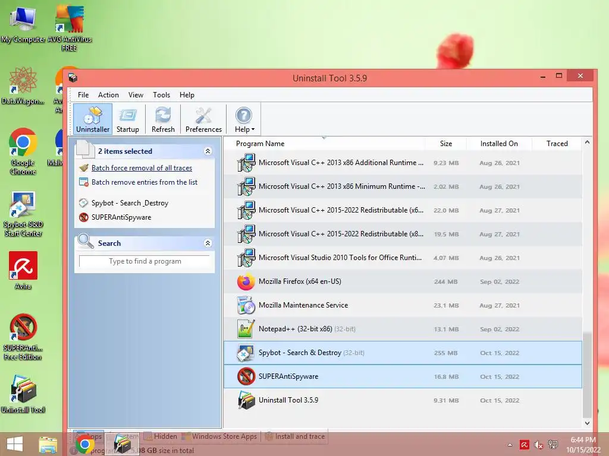
Task: Open the Windows Start button
Action: (x=15, y=444)
